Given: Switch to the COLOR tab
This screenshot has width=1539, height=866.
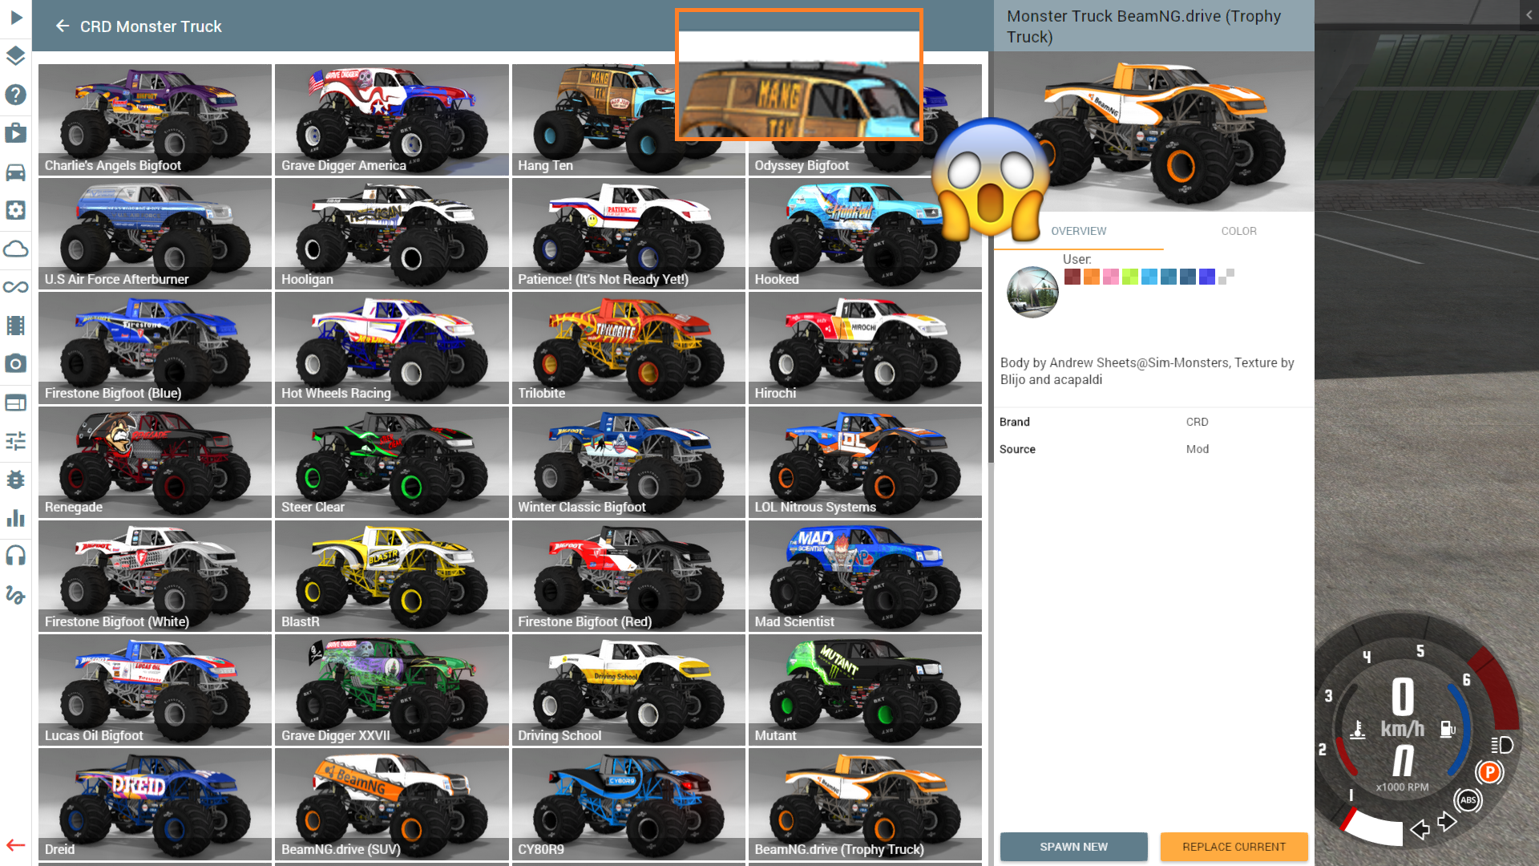Looking at the screenshot, I should [1238, 231].
